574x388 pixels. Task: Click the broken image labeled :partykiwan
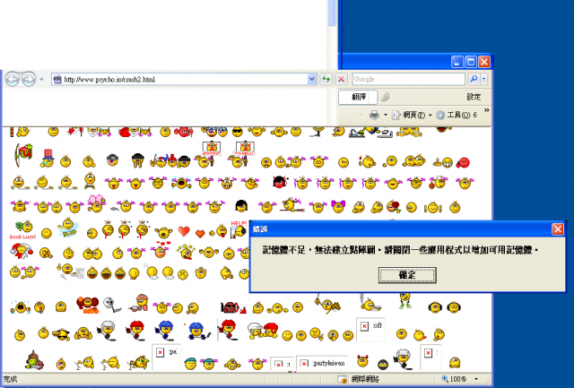(322, 363)
